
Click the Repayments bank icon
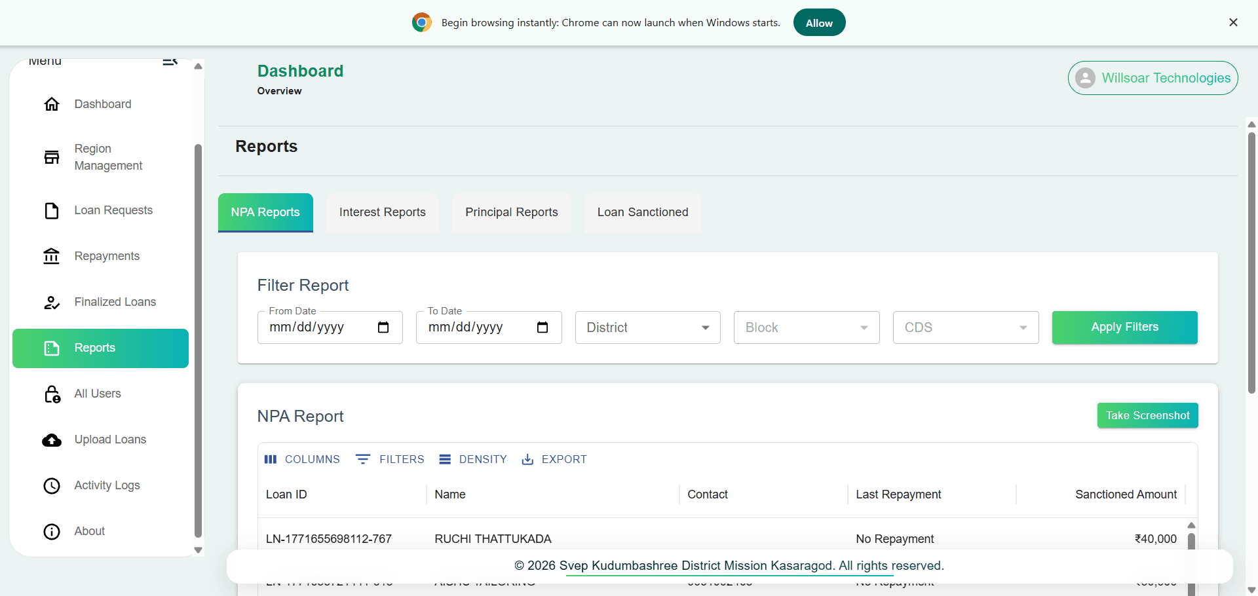52,256
